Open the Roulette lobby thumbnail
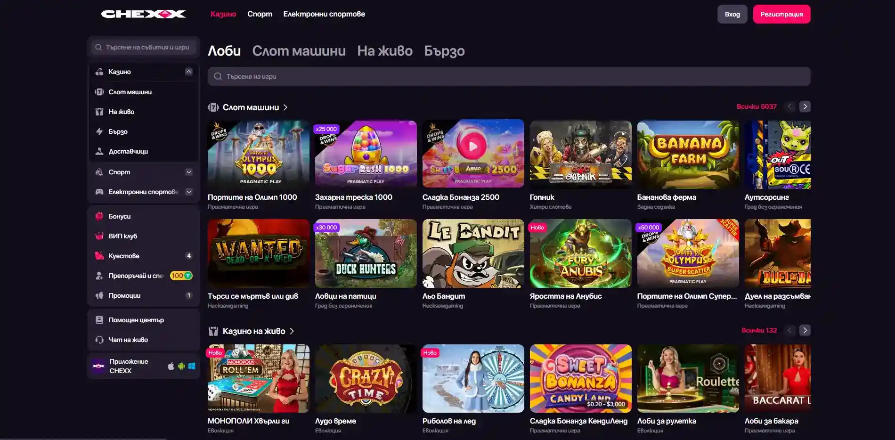 [x=688, y=379]
